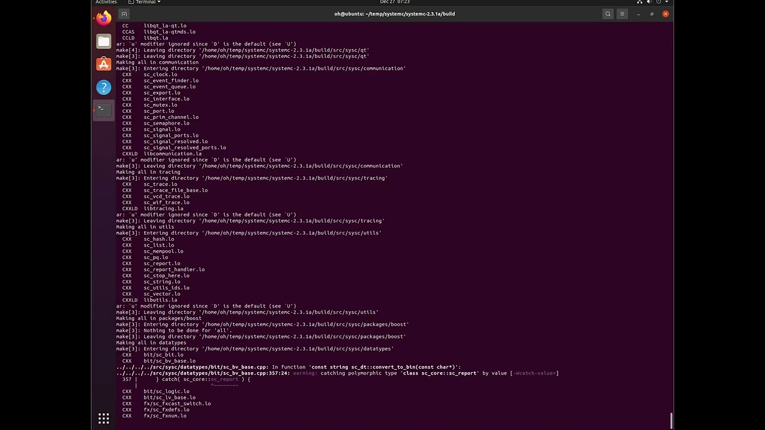This screenshot has width=765, height=430.
Task: Select the Terminal icon in dock
Action: coord(103,110)
